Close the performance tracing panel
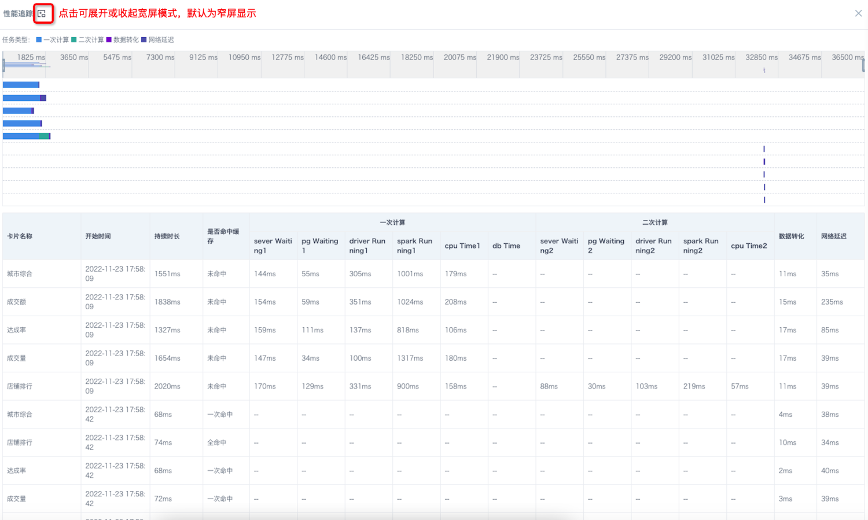The image size is (868, 520). 858,13
